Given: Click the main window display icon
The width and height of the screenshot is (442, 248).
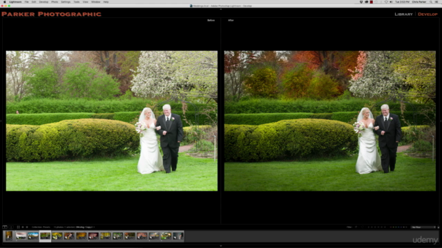Looking at the screenshot, I should (x=5, y=227).
